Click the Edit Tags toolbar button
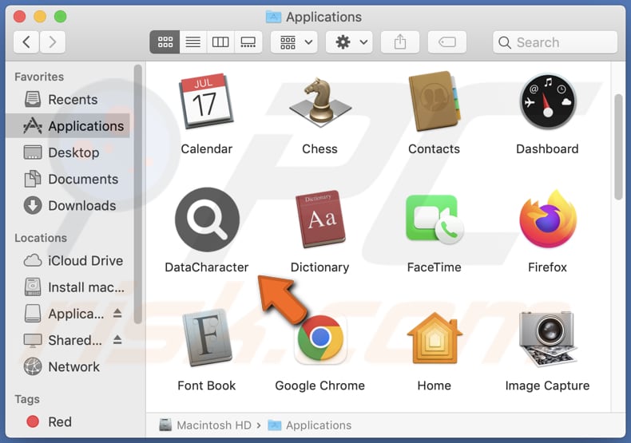This screenshot has width=631, height=443. 447,42
